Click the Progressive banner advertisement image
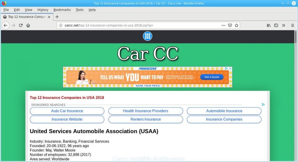The image size is (298, 162). coord(147,77)
